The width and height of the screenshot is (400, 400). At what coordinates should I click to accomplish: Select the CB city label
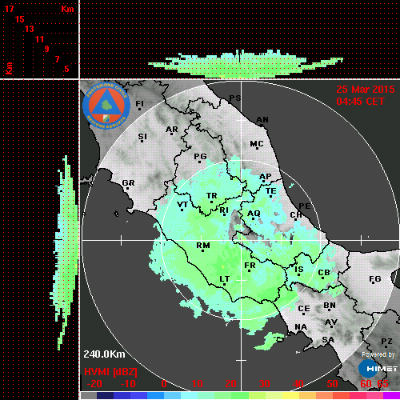click(x=324, y=273)
